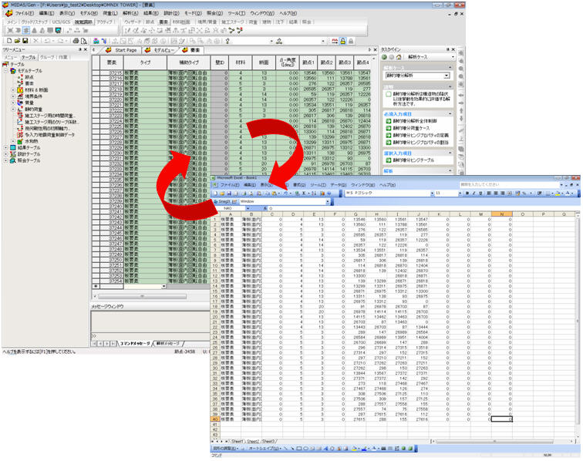Screen dimensions: 583x461
Task: Open Excel font name dropdown MS Pゴシック
Action: pyautogui.click(x=432, y=193)
